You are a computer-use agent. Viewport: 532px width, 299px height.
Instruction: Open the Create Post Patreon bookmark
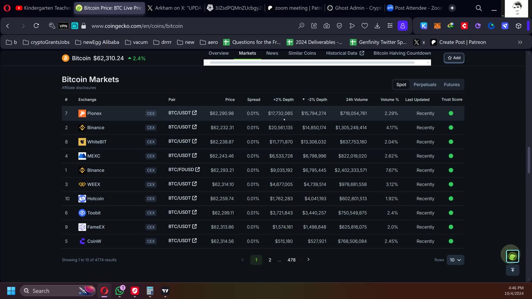[458, 42]
